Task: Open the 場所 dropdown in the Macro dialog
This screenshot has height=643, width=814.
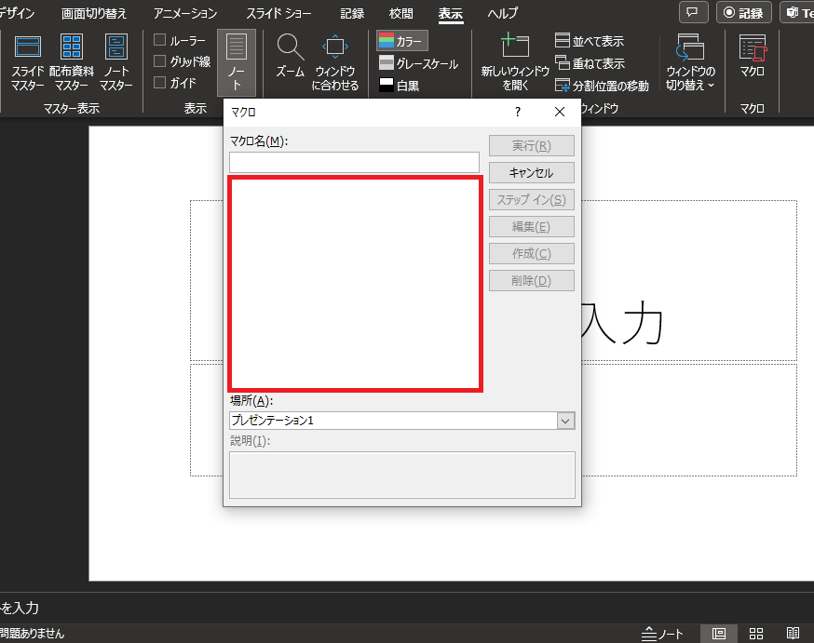Action: [x=565, y=421]
